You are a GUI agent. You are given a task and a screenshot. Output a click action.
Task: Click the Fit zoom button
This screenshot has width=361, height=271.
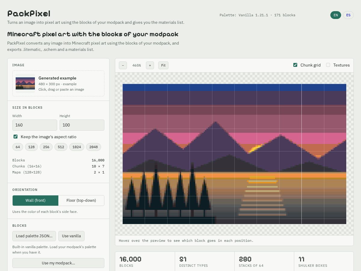163,65
